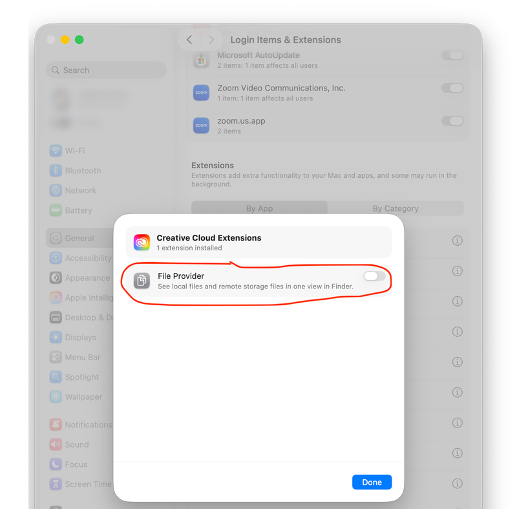Toggle Zoom Video Communications switch
The image size is (517, 509).
pos(452,88)
